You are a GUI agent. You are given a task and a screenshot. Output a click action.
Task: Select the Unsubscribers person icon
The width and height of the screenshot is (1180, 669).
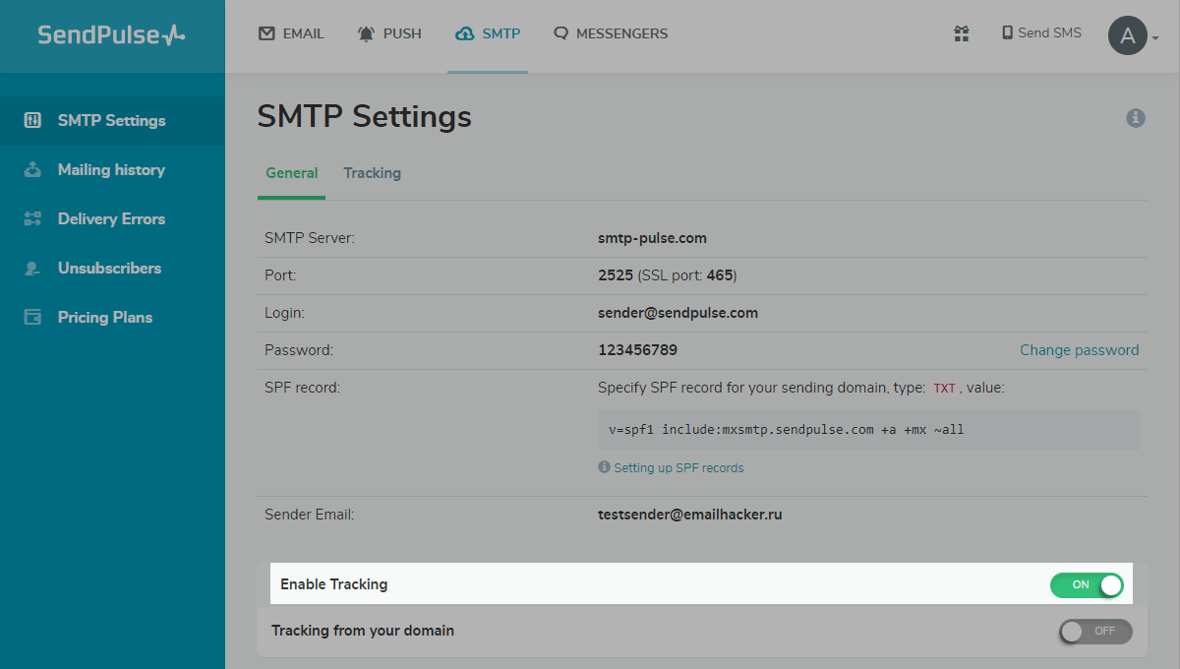32,268
